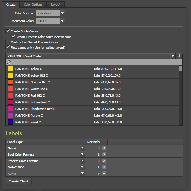191x191 pixels.
Task: Open the new label row type dropdown
Action: 82,173
